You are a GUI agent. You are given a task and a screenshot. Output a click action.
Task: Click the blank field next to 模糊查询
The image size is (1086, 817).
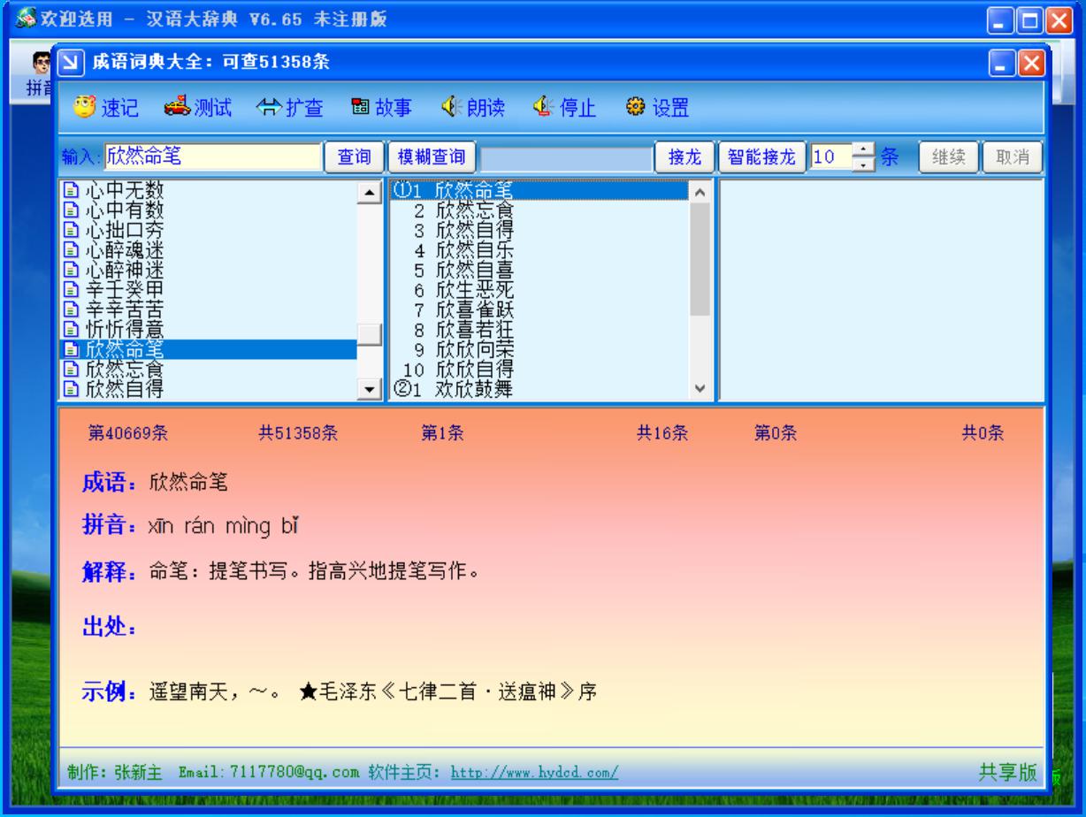click(566, 158)
